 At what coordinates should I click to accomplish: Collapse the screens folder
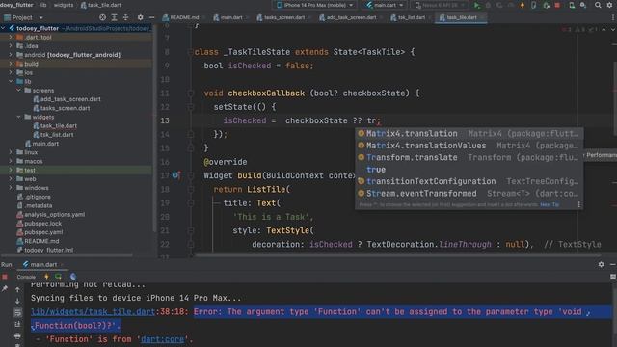point(18,90)
